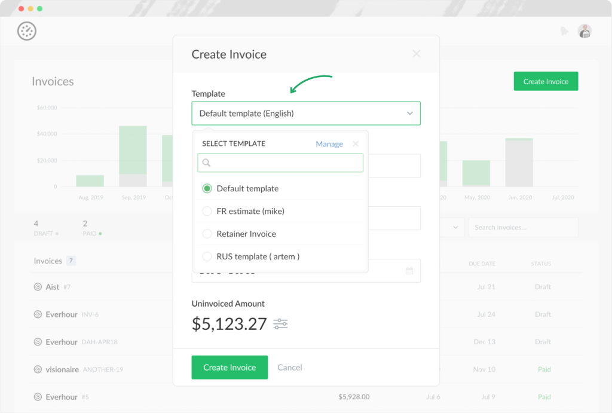Click the visionaire client icon
612x413 pixels.
[37, 369]
